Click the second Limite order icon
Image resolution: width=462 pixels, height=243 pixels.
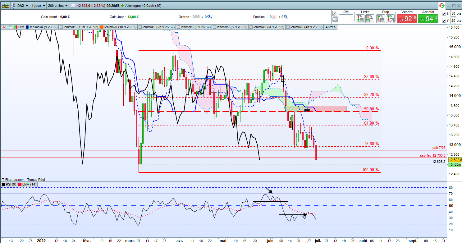369,19
